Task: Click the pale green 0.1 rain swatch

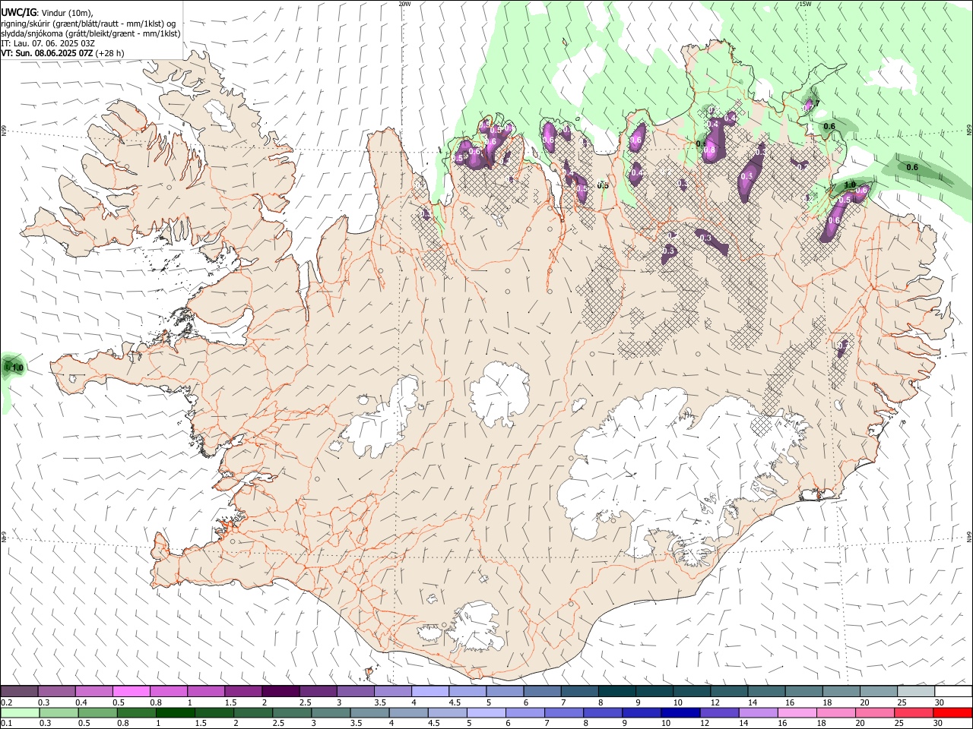Action: 19,712
